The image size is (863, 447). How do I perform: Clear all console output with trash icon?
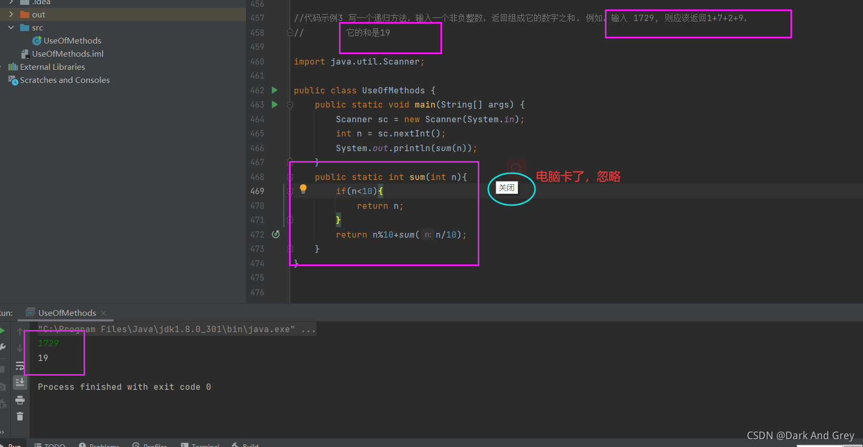point(20,417)
